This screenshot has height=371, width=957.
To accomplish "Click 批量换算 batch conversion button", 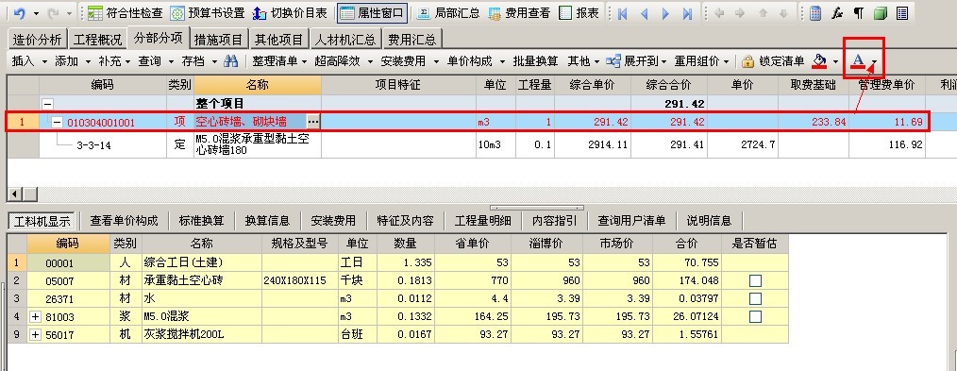I will [x=535, y=61].
